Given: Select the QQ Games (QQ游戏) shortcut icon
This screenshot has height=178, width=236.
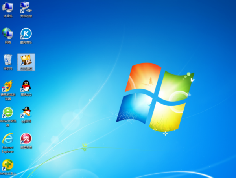Looking at the screenshot, I should click(x=26, y=113).
